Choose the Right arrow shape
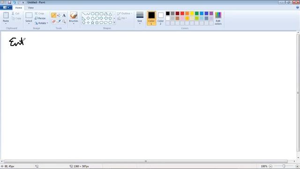This screenshot has height=169, width=300. (101, 18)
